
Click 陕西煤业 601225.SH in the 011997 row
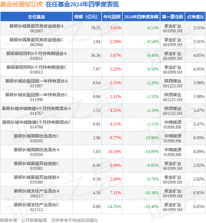173,83
